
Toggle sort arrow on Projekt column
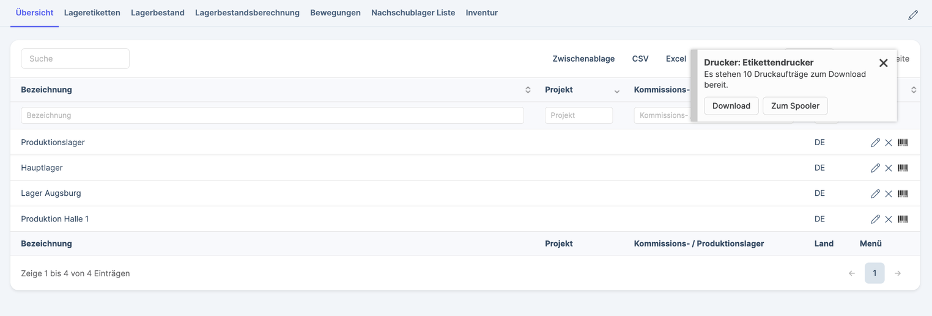point(616,91)
